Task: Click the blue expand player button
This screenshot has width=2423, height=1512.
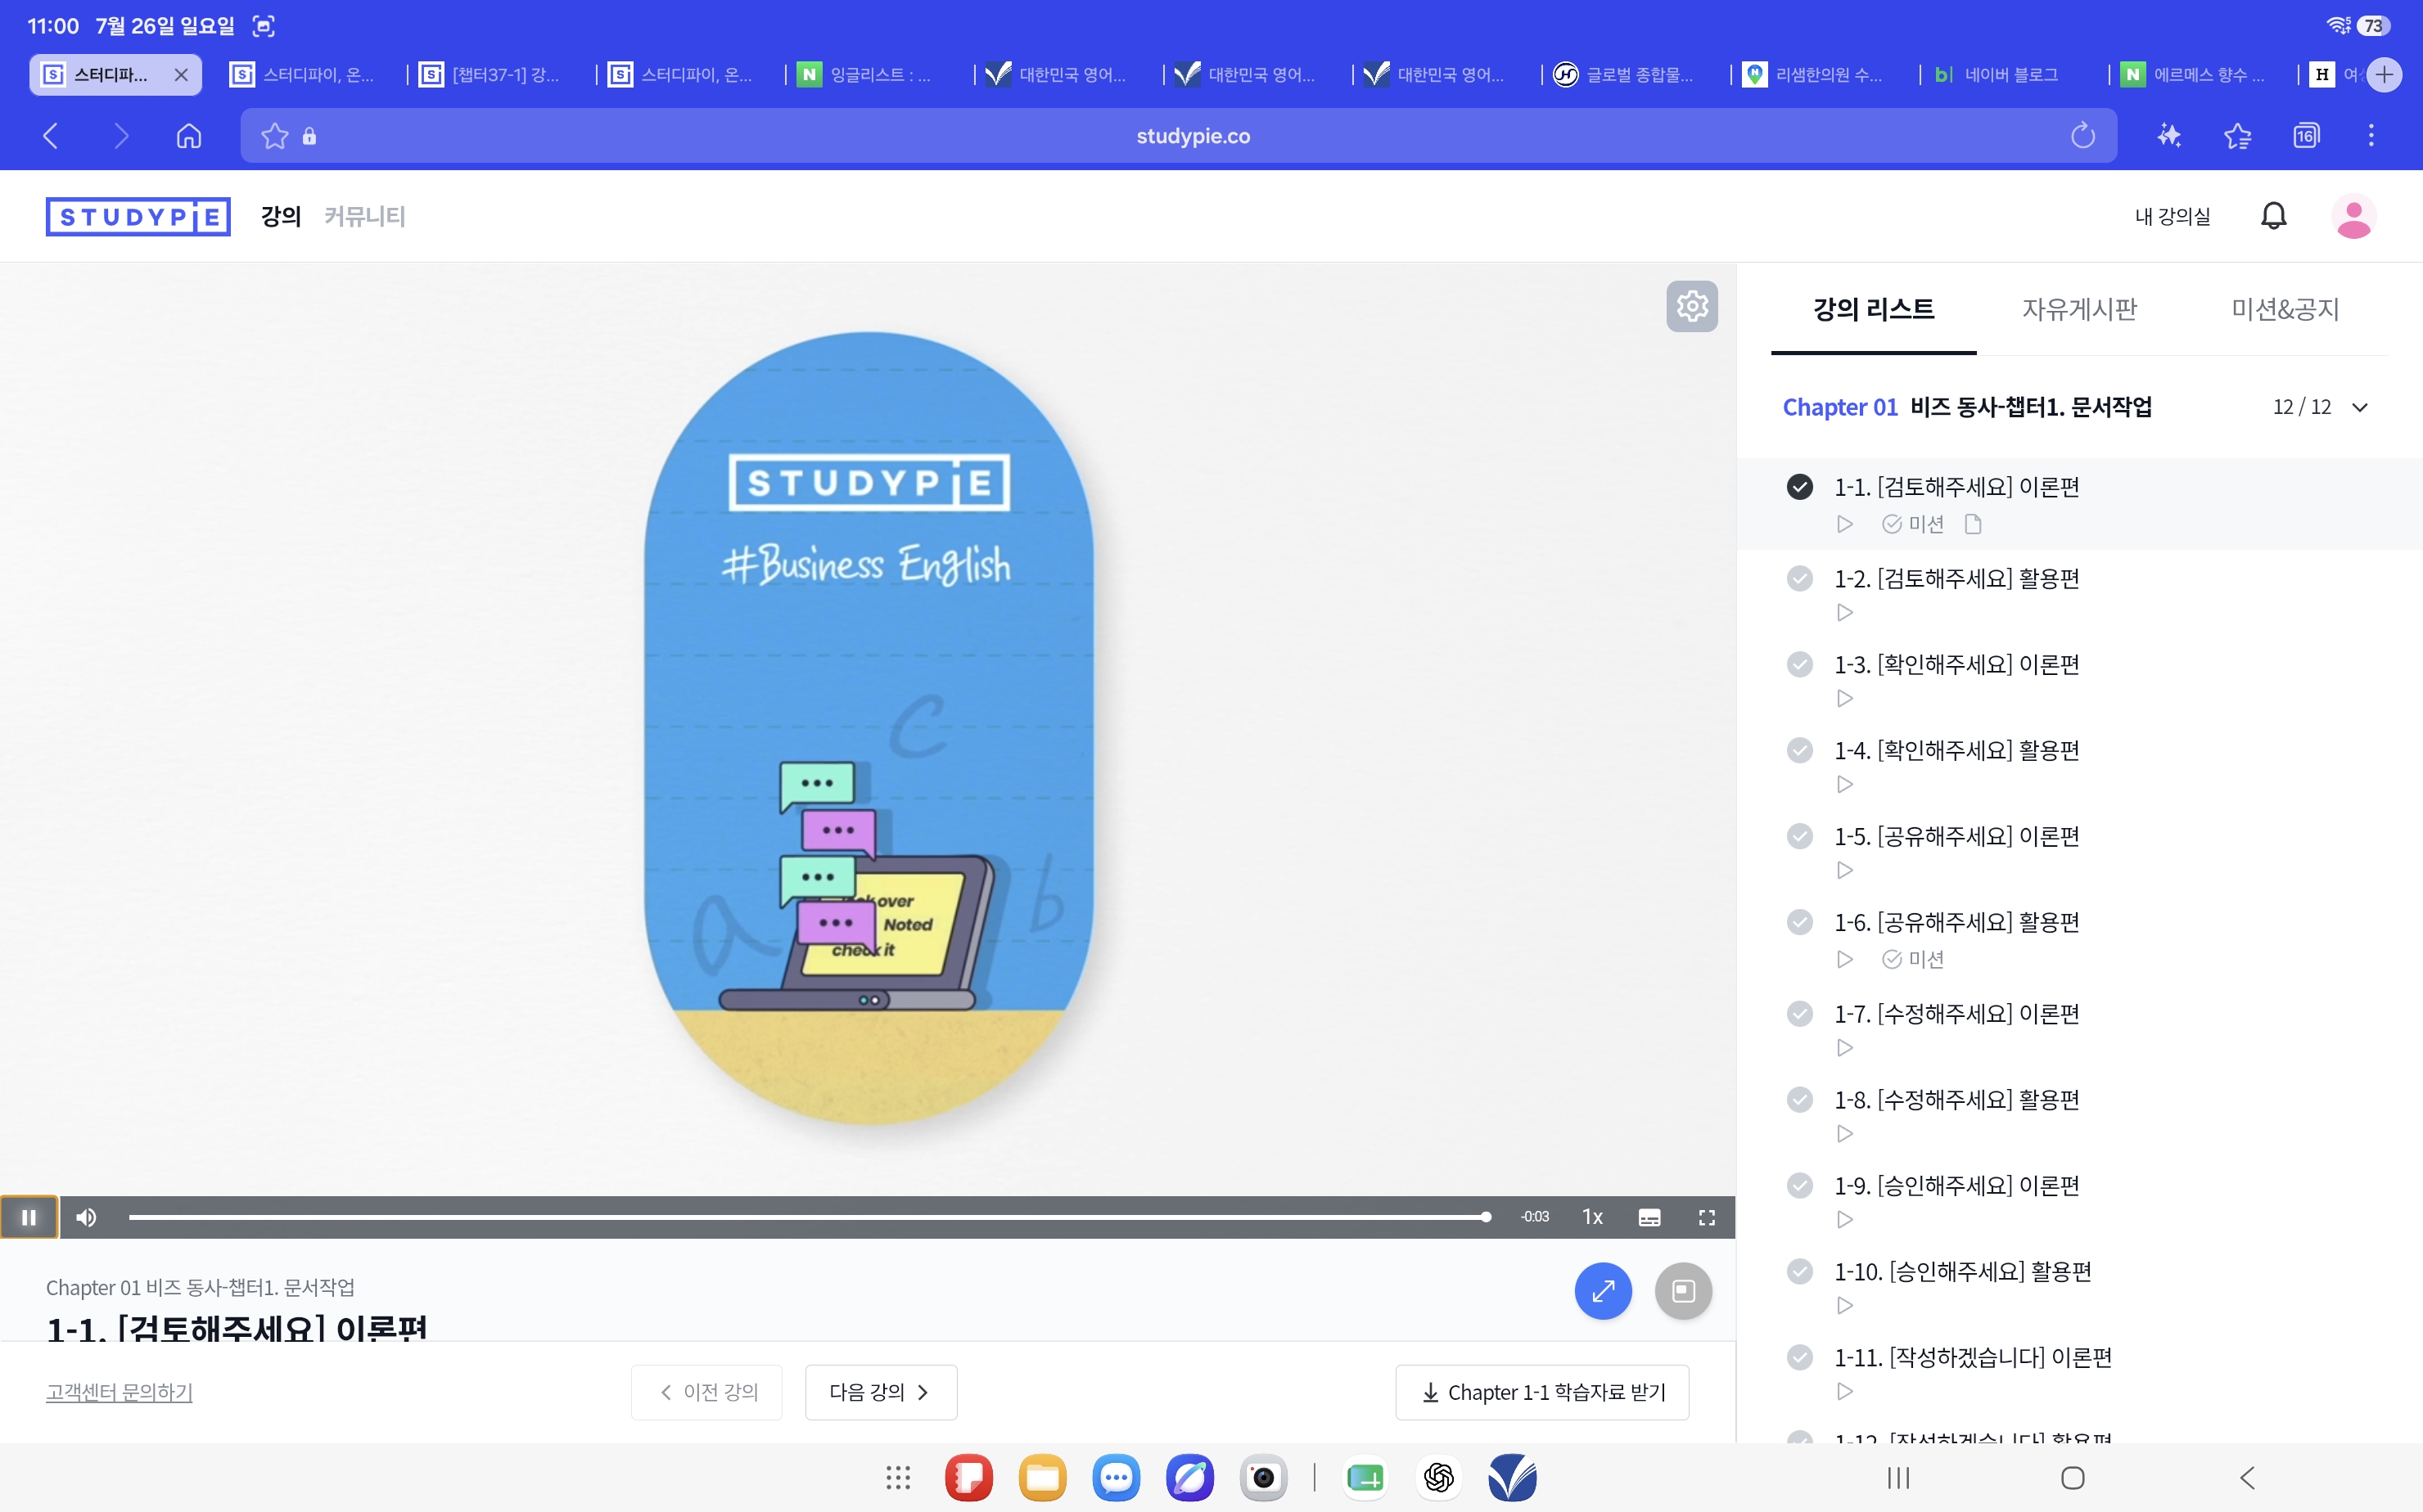Action: (x=1603, y=1291)
